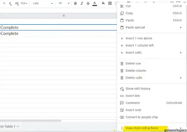Increase decimal places button
The image size is (187, 132).
(x=16, y=4)
